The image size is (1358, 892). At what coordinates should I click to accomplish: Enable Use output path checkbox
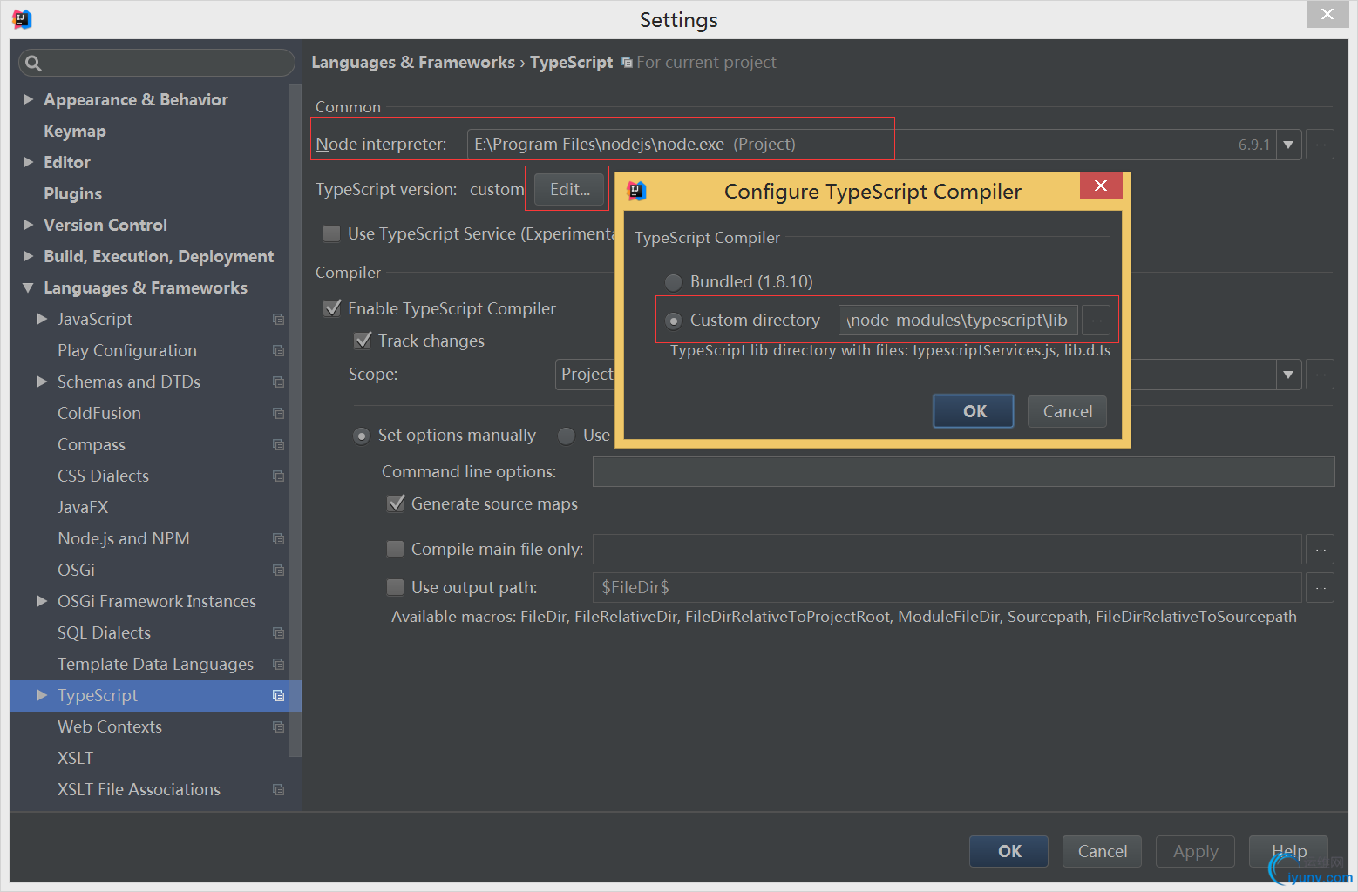point(396,587)
